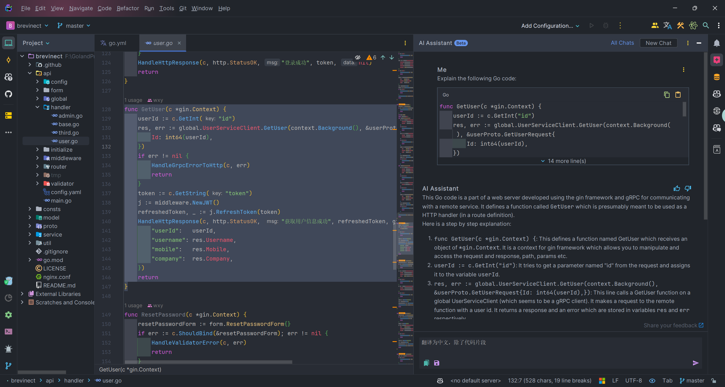The height and width of the screenshot is (387, 725).
Task: Click the warning count badge showing 6
Action: coord(372,57)
